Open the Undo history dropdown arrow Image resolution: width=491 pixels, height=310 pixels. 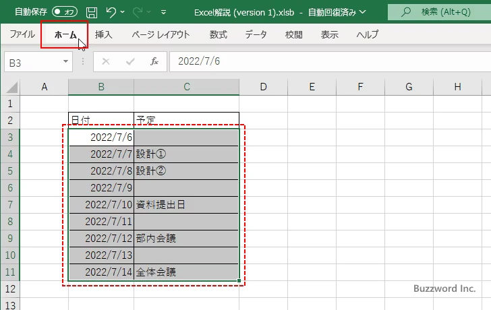(123, 12)
